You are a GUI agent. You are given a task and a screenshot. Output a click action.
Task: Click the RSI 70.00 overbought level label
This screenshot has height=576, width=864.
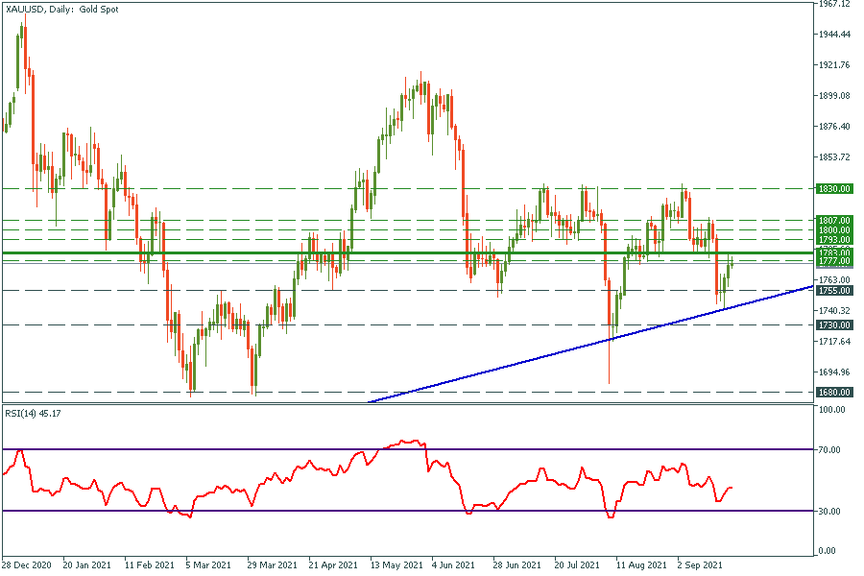[x=829, y=449]
